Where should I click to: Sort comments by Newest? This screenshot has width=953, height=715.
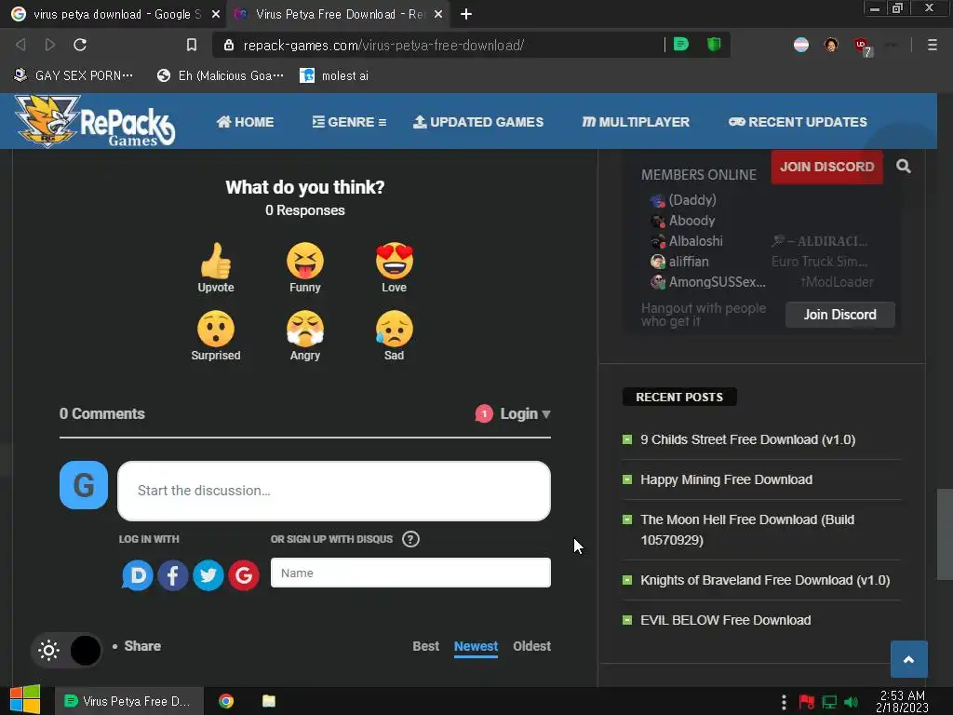476,646
